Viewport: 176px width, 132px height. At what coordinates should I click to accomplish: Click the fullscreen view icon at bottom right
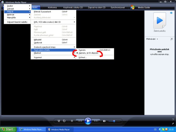click(173, 120)
